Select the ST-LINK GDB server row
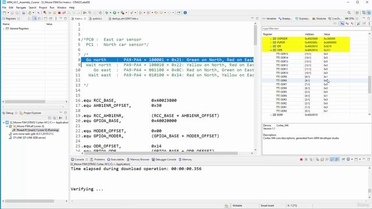Image resolution: width=372 pixels, height=209 pixels. (27, 138)
